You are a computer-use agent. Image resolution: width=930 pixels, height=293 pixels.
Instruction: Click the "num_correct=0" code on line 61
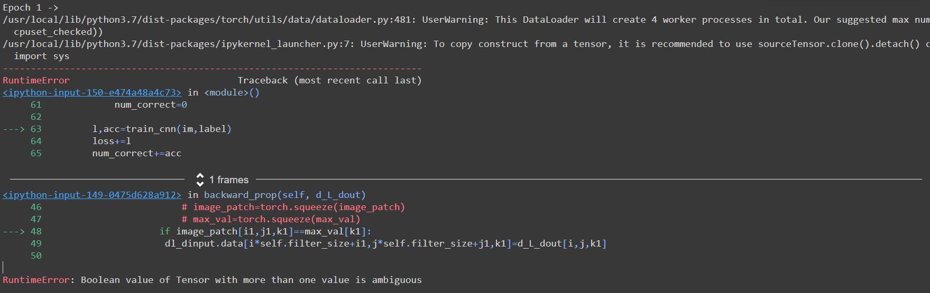(151, 105)
